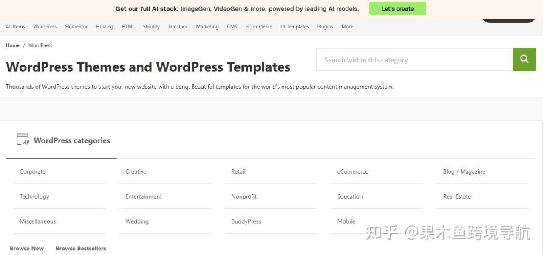Open the All Items menu

15,26
